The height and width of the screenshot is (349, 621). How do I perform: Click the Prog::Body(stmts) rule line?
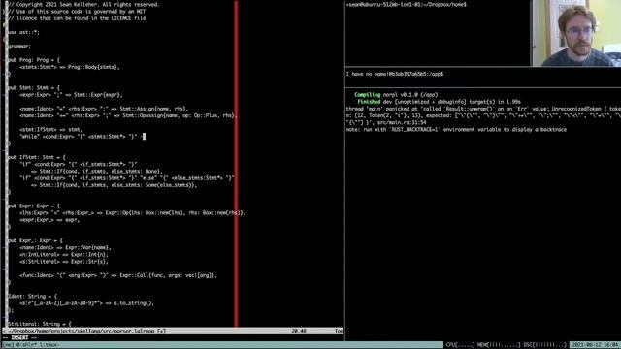tap(69, 67)
